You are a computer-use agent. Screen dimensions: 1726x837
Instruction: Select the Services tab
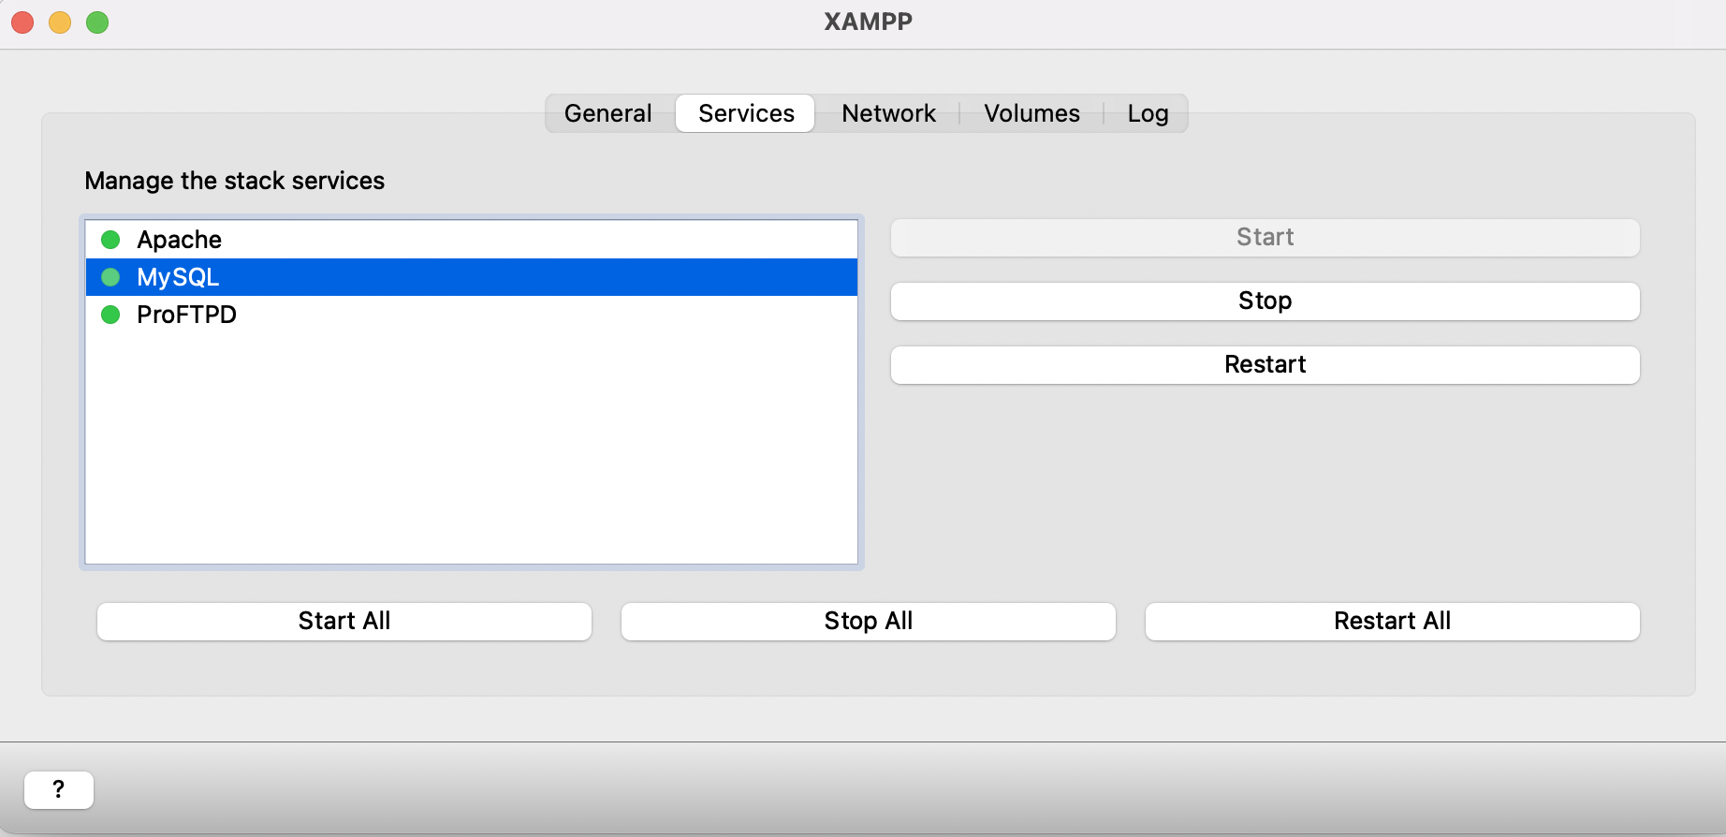[x=746, y=113]
